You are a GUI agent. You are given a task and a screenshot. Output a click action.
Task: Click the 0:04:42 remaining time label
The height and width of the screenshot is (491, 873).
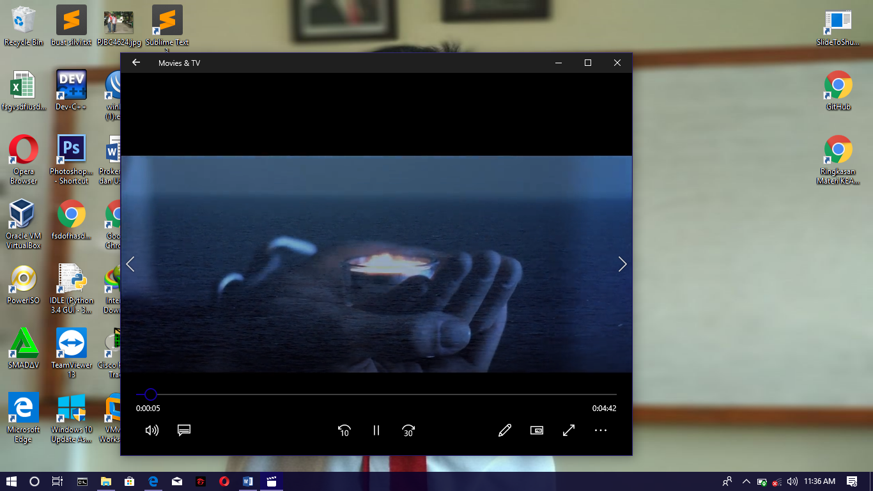[604, 409]
